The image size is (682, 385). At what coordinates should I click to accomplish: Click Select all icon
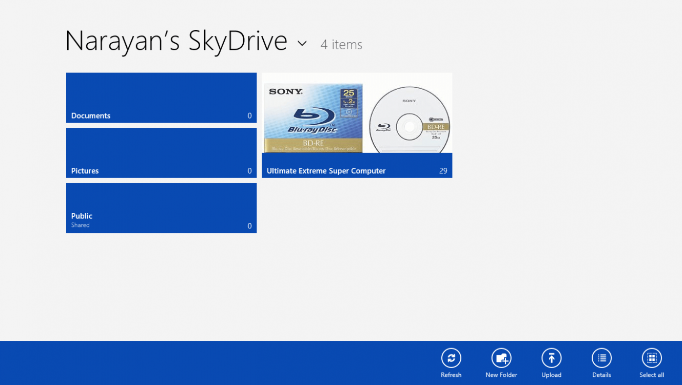coord(652,358)
